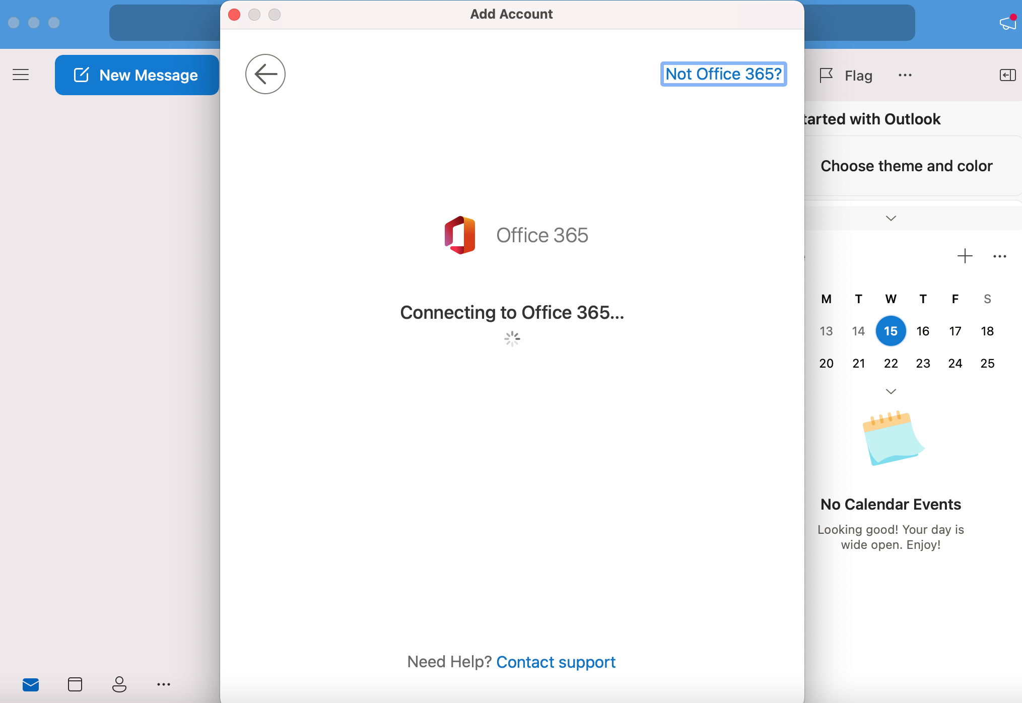This screenshot has height=703, width=1022.
Task: Open the toolbar overflow ellipsis near Flag
Action: click(905, 76)
